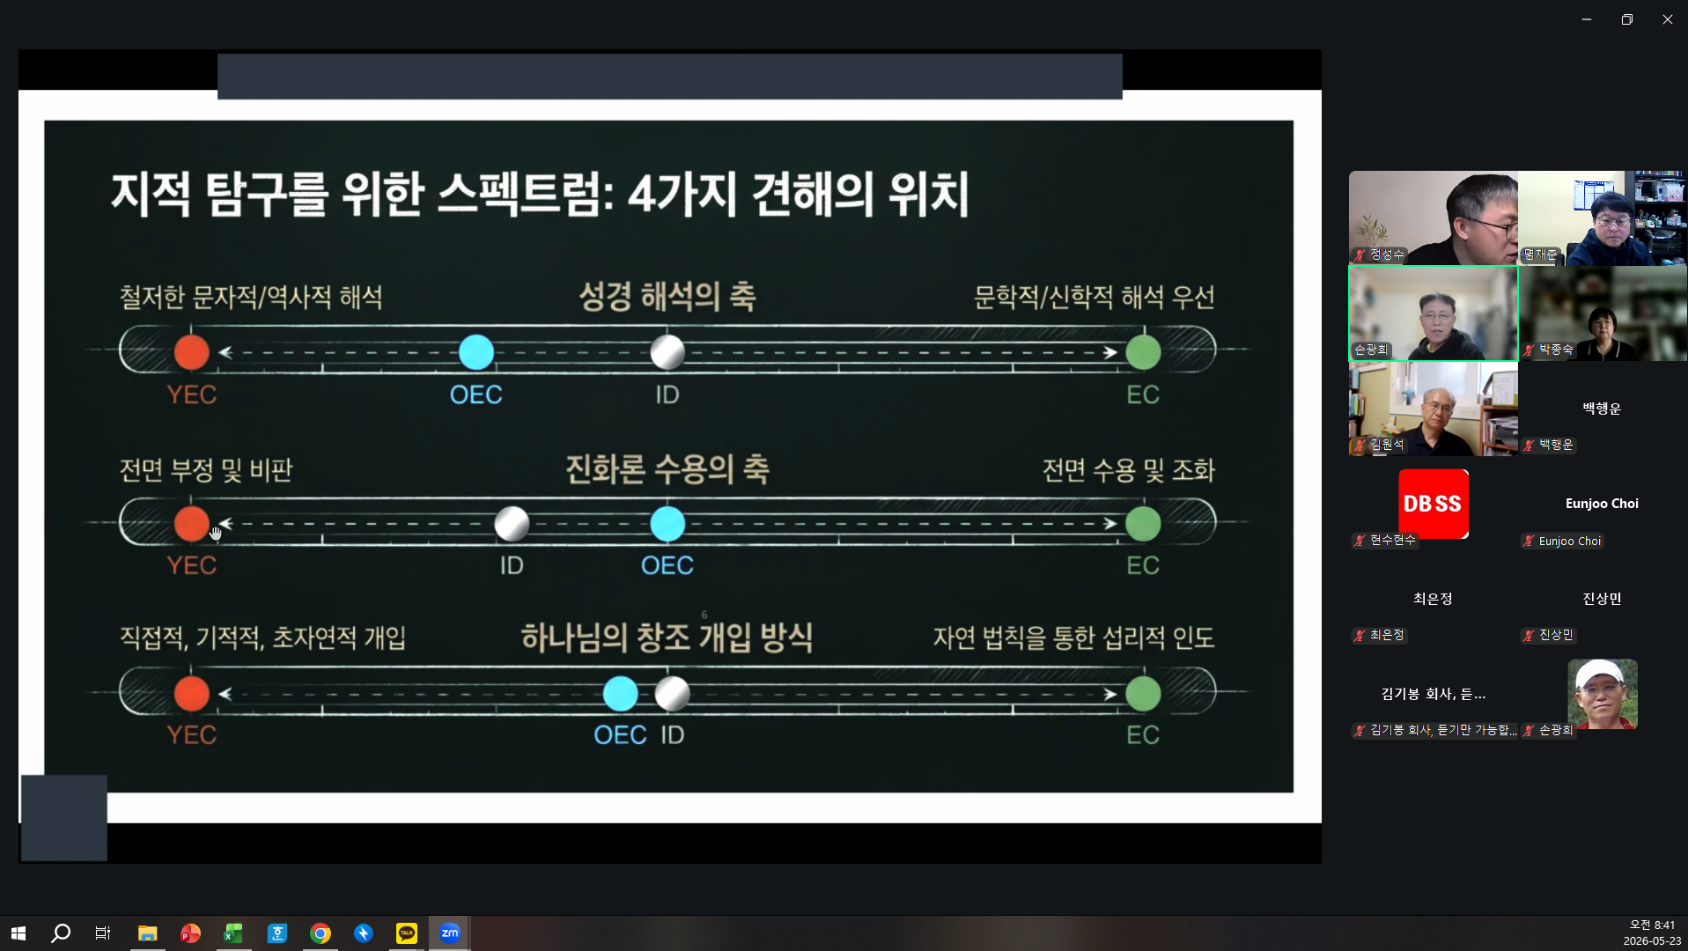Open the Hancom Hangul word processor icon

tap(276, 933)
